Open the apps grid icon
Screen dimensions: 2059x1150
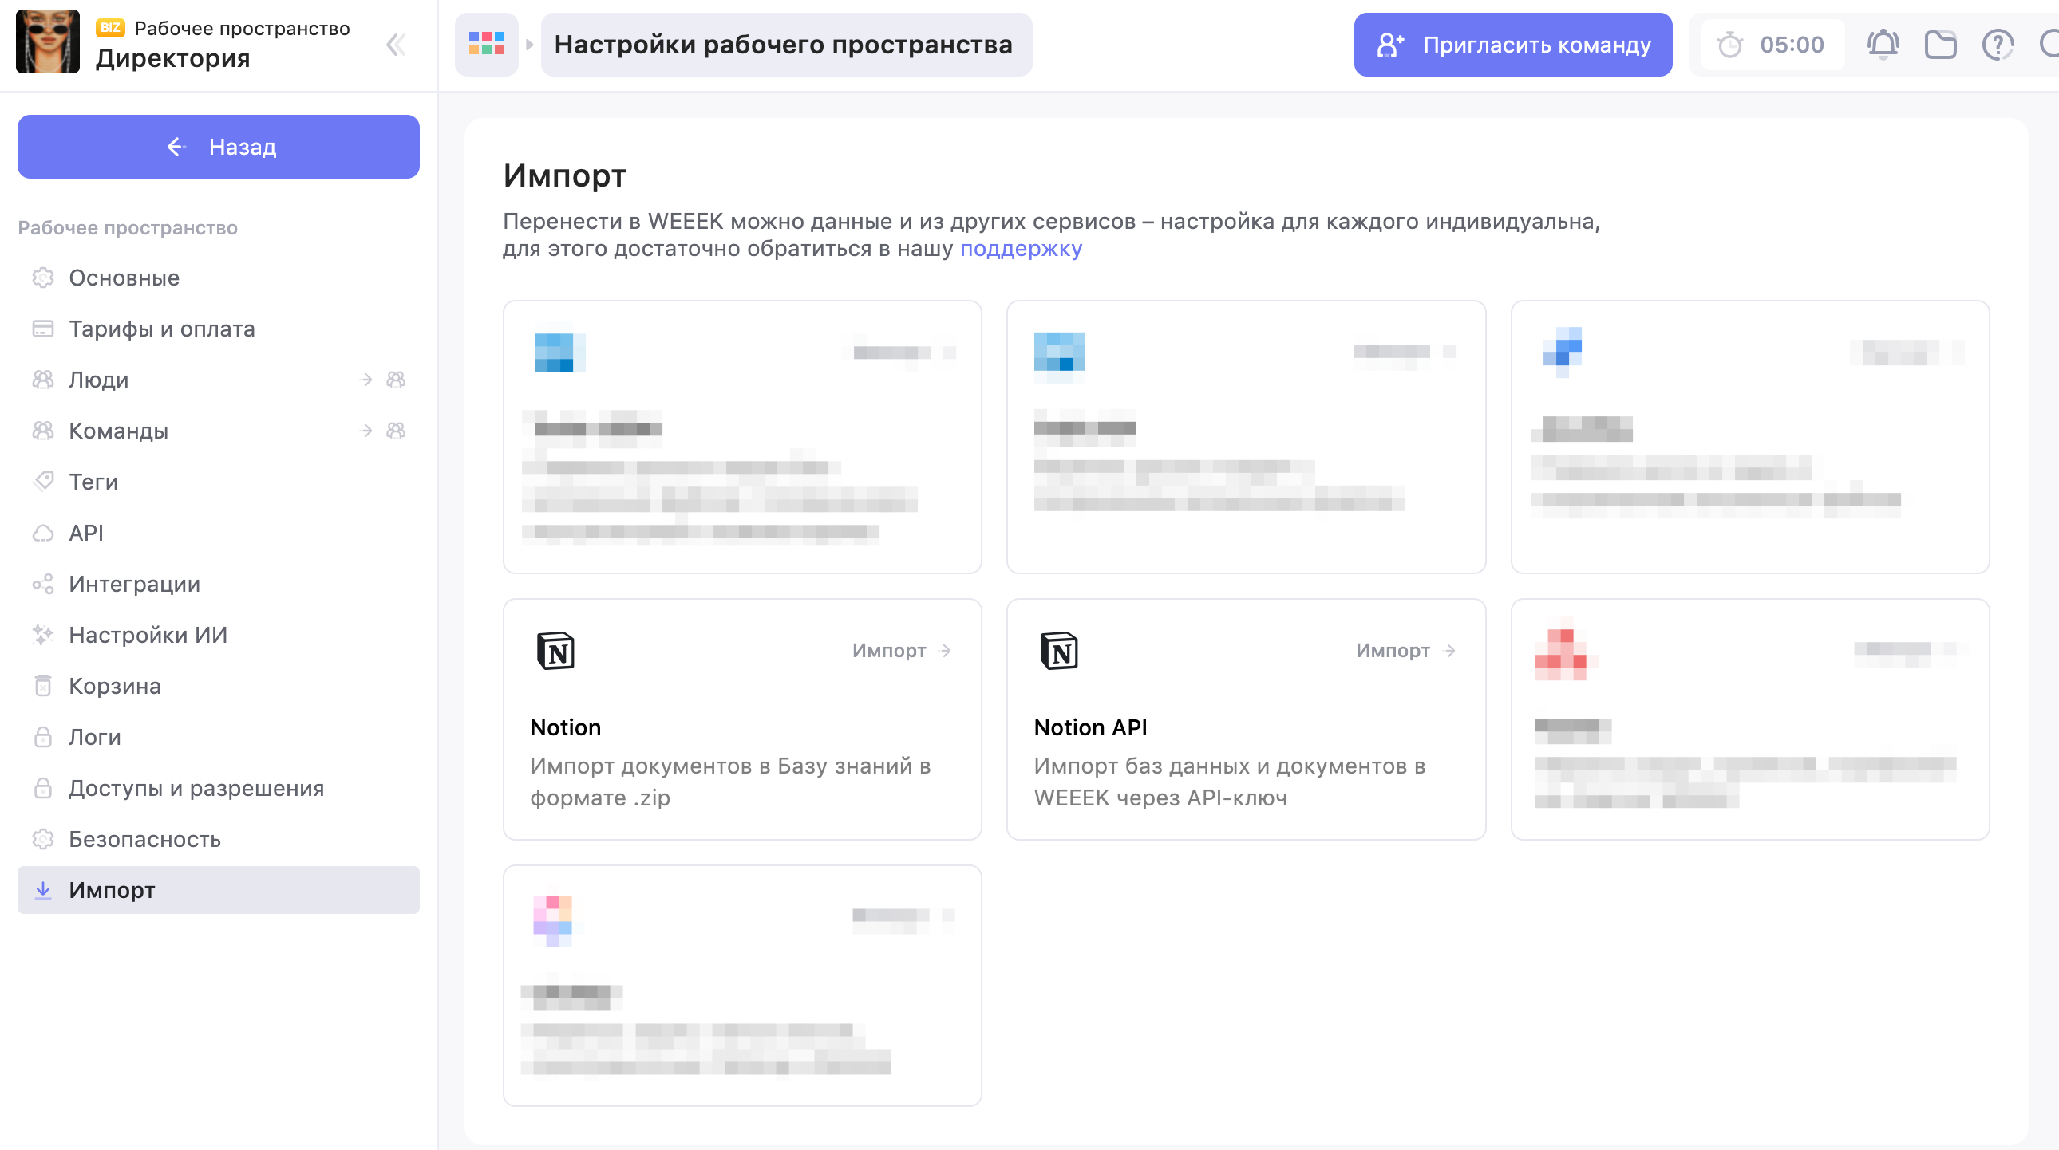[x=487, y=44]
